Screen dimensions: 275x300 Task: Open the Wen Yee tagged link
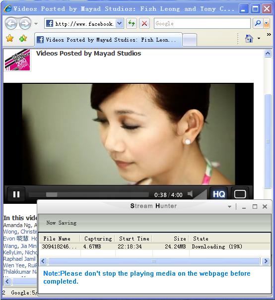pos(14,265)
